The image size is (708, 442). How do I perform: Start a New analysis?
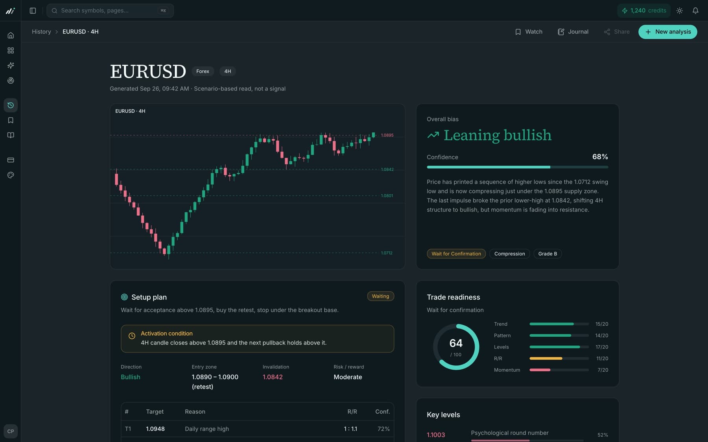pos(667,32)
